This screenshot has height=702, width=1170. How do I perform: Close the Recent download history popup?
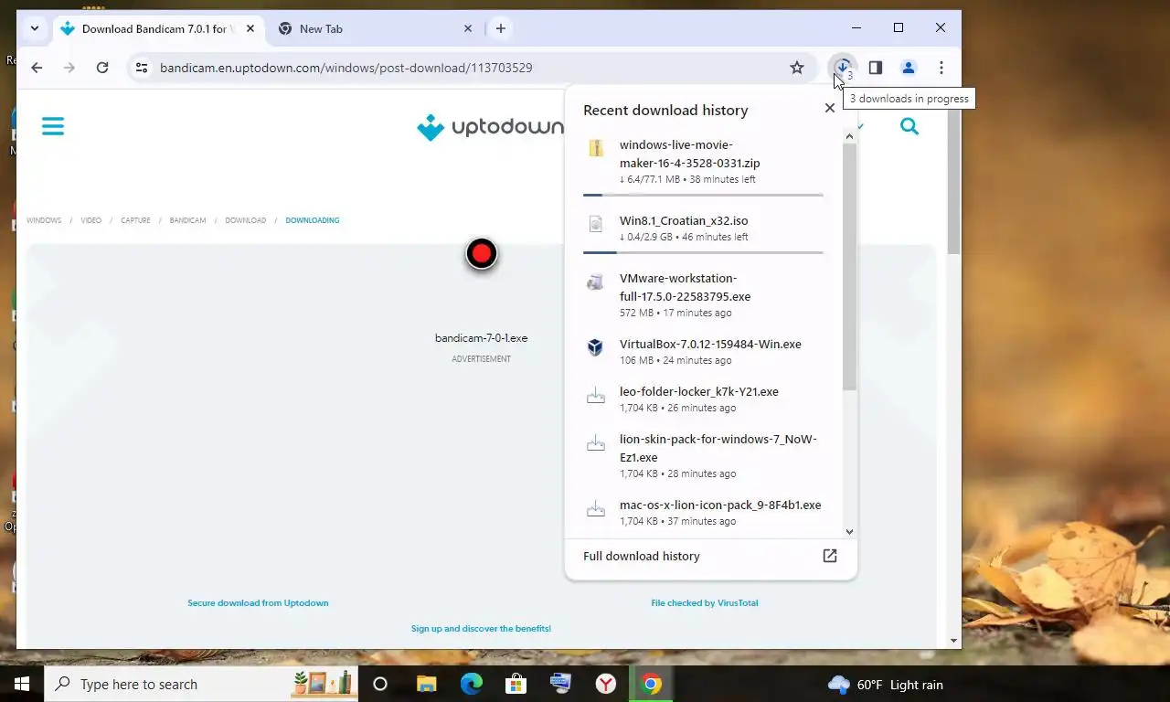click(830, 108)
